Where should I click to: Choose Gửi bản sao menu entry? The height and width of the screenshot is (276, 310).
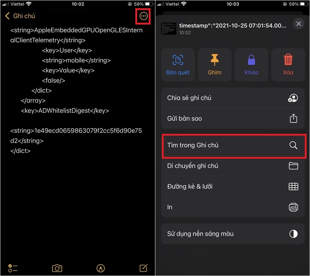233,118
